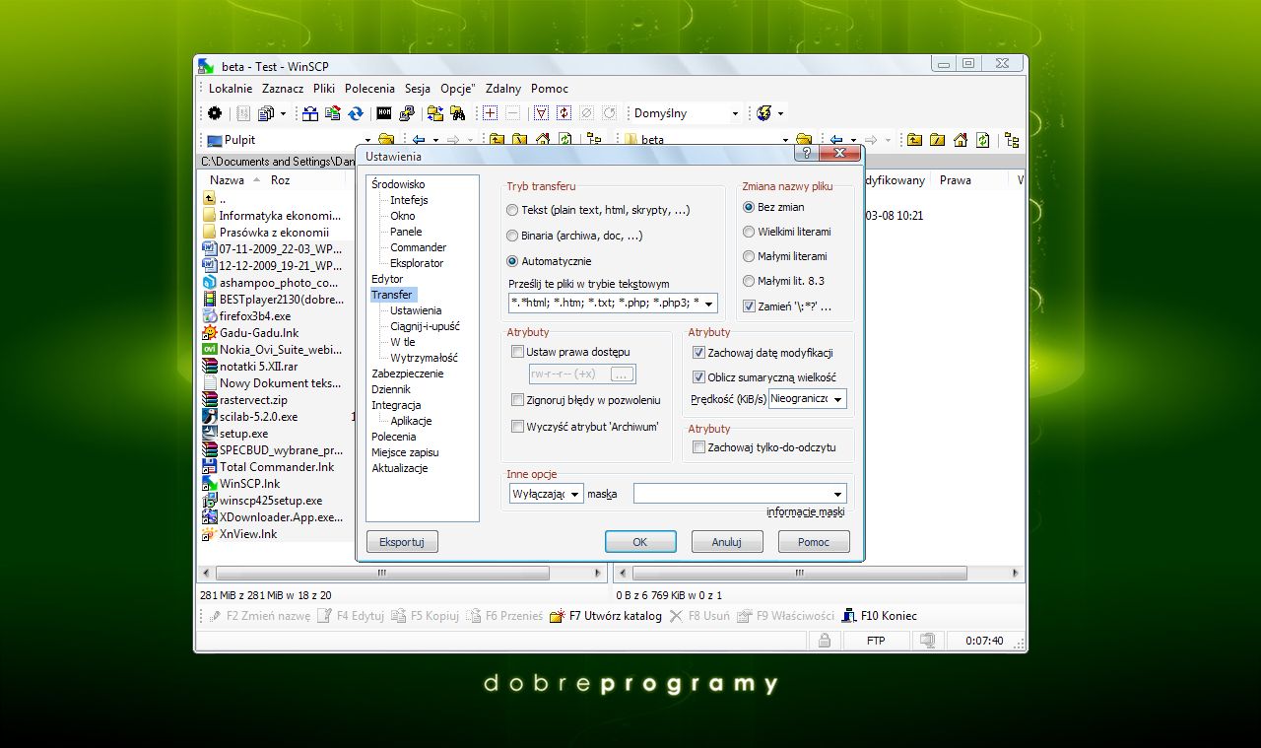The image size is (1261, 748).
Task: Toggle Zamień '\:*?' checkbox
Action: [x=749, y=306]
